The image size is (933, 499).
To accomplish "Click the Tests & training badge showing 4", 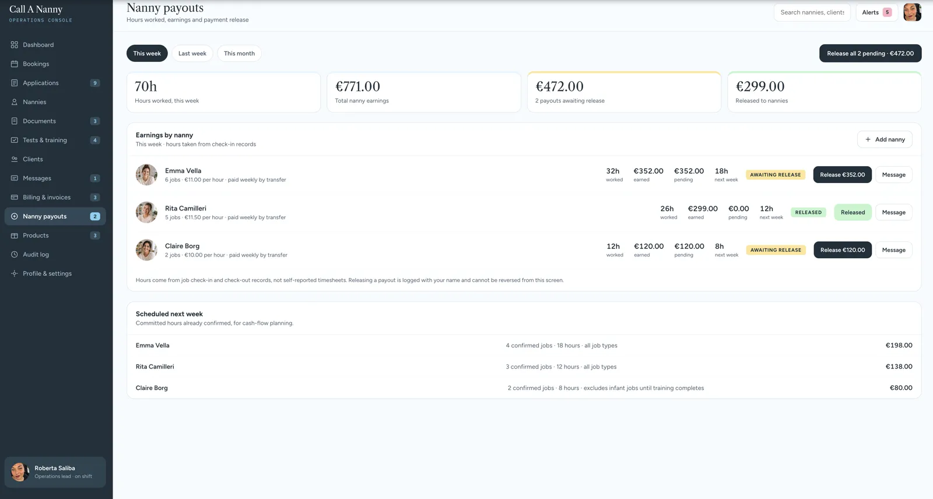I will 95,140.
